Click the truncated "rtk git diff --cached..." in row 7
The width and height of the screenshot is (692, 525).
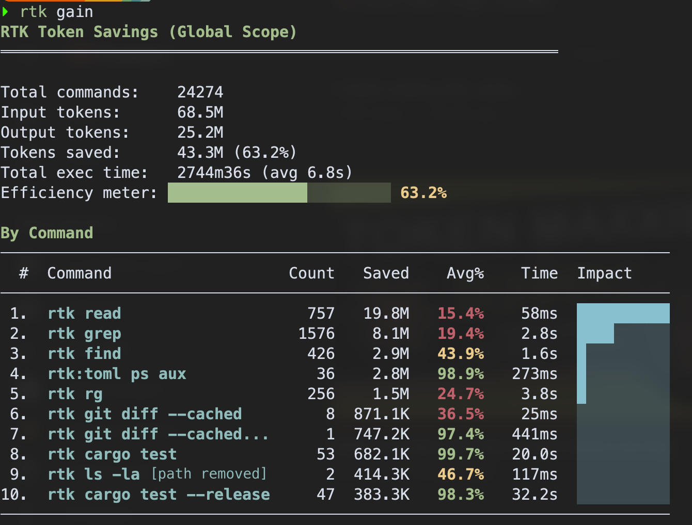[x=159, y=434]
